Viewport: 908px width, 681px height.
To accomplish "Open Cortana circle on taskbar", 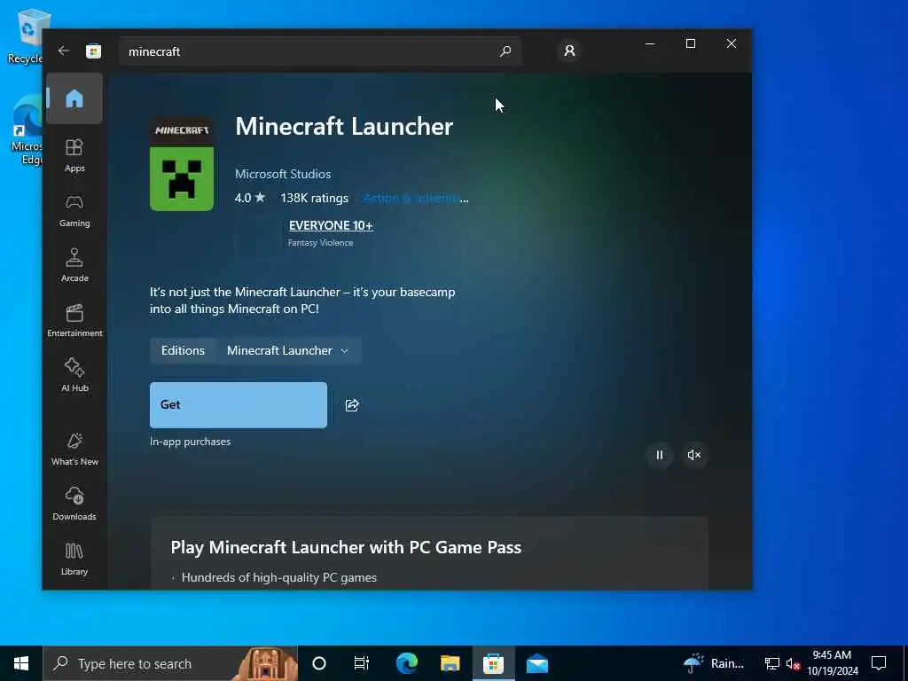I will [x=319, y=663].
